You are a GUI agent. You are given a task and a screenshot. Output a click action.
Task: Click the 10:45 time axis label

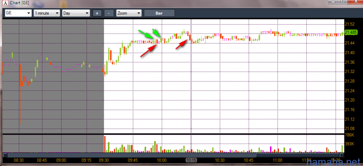[248, 160]
